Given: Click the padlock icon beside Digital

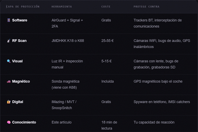Looking at the screenshot, I should 9,102.
